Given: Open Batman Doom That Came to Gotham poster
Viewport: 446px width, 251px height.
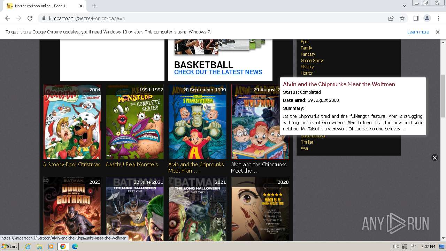Looking at the screenshot, I should [72, 209].
